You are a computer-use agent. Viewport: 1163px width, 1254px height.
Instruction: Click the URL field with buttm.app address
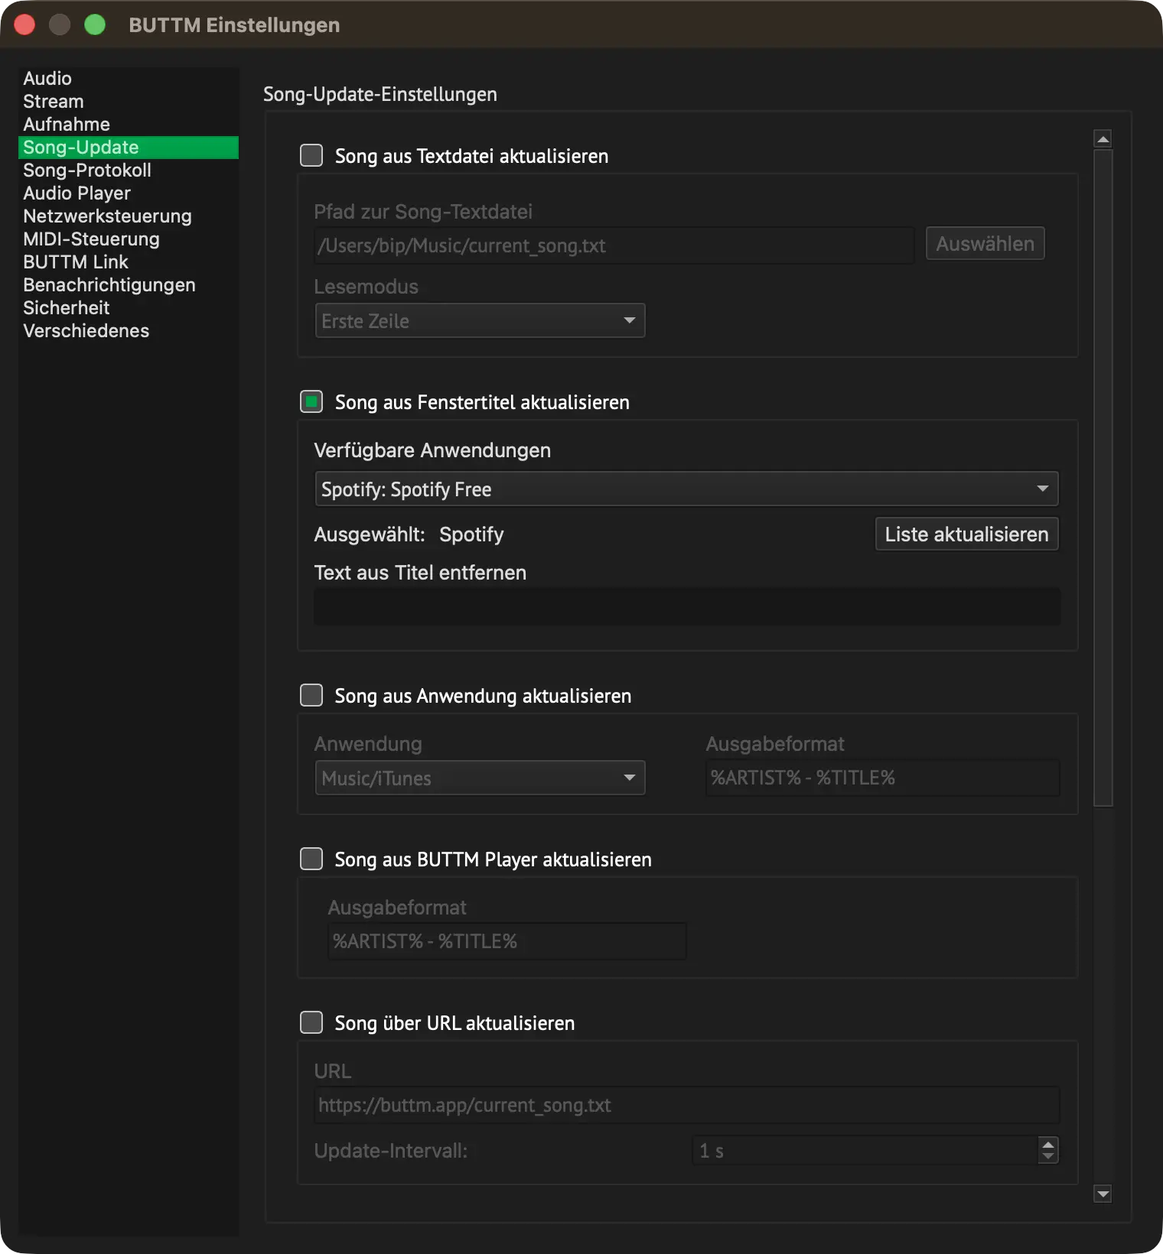click(x=687, y=1105)
